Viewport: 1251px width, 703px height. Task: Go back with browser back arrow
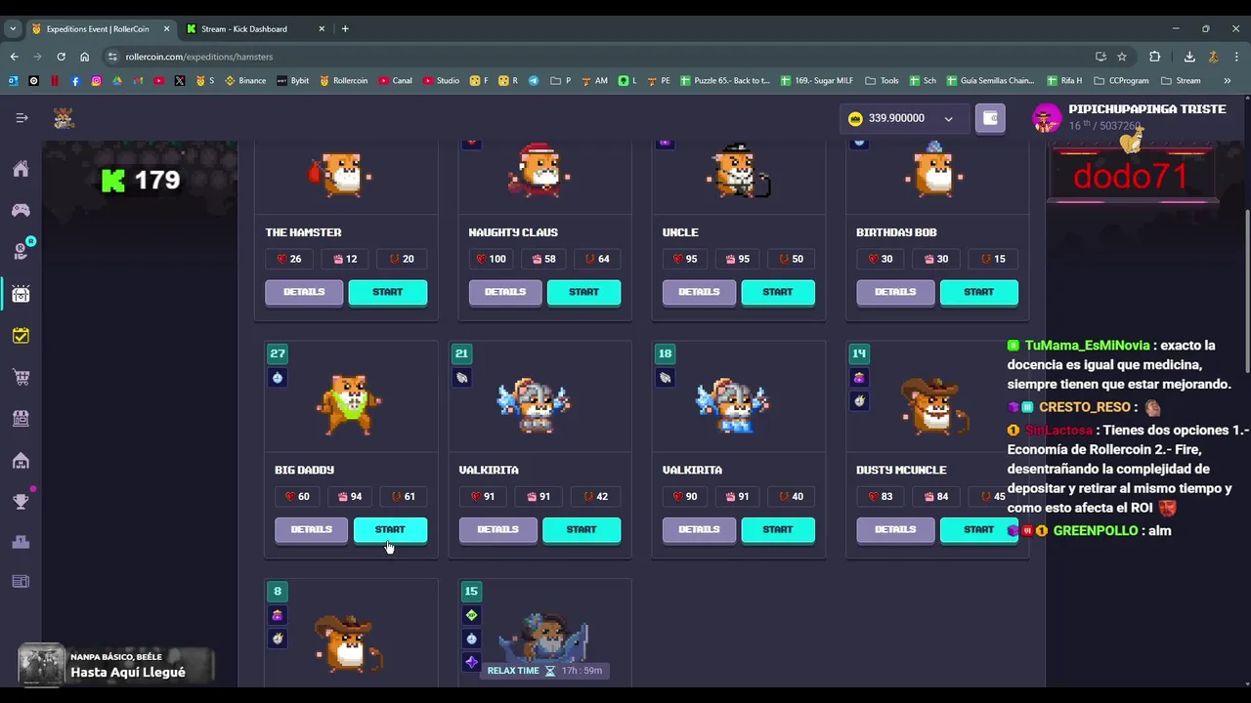tap(14, 57)
